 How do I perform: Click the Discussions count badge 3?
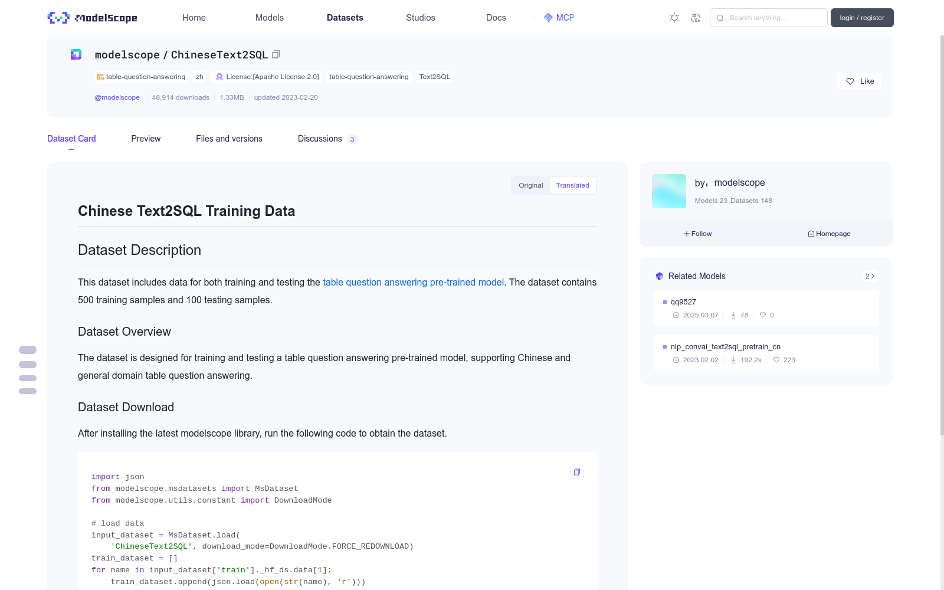point(352,139)
